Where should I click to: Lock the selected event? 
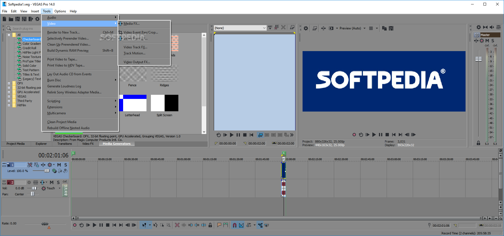coord(210,225)
